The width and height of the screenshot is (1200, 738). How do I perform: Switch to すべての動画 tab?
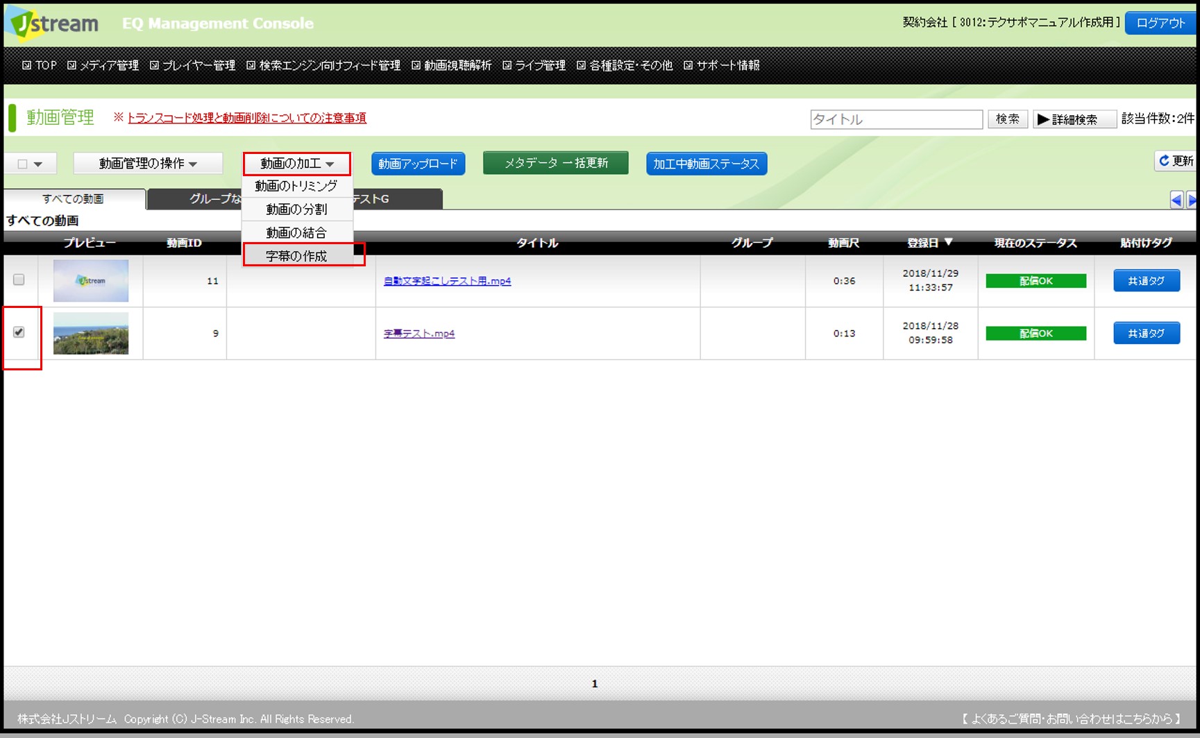point(74,199)
